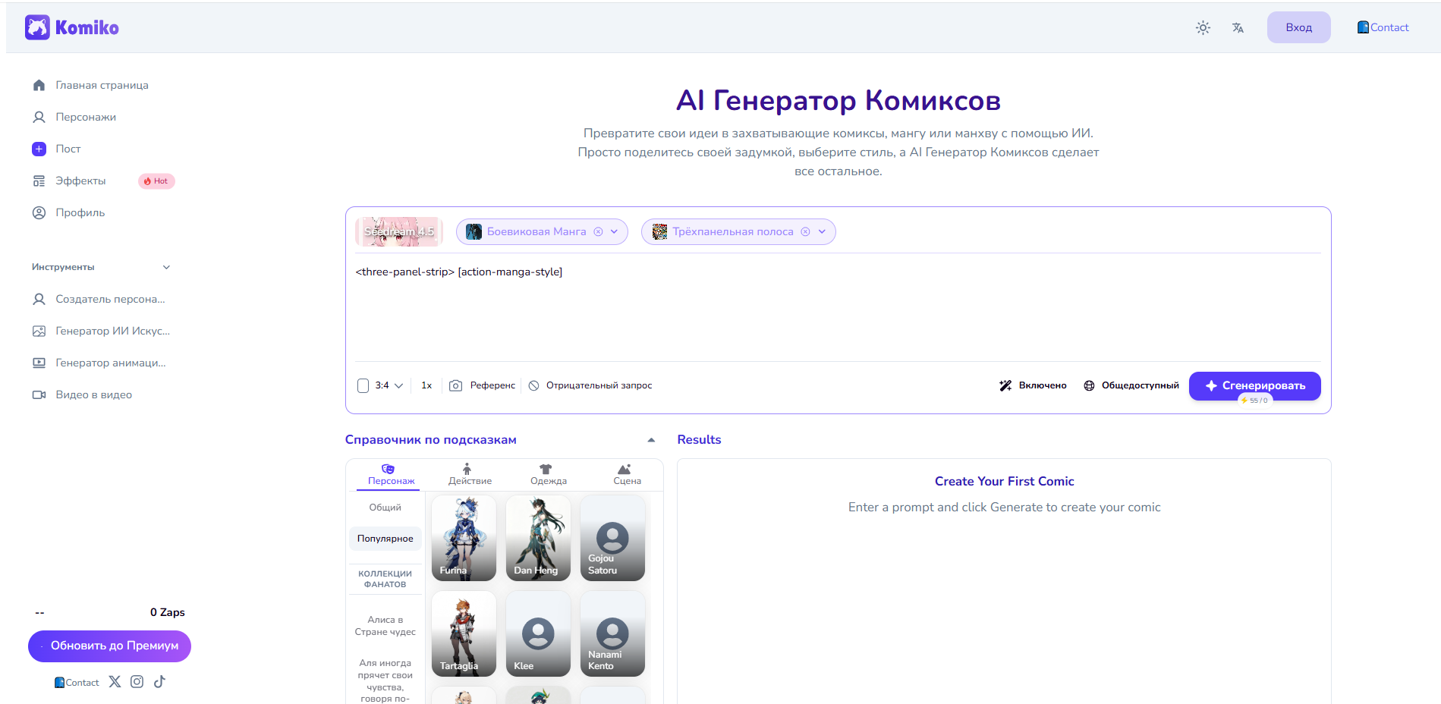
Task: Open the Персонажи sidebar item
Action: [74, 117]
